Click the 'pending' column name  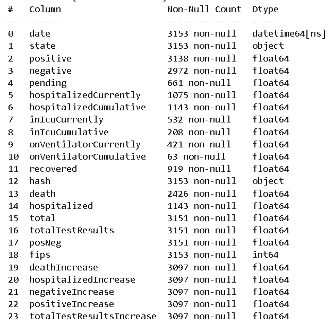pyautogui.click(x=48, y=83)
